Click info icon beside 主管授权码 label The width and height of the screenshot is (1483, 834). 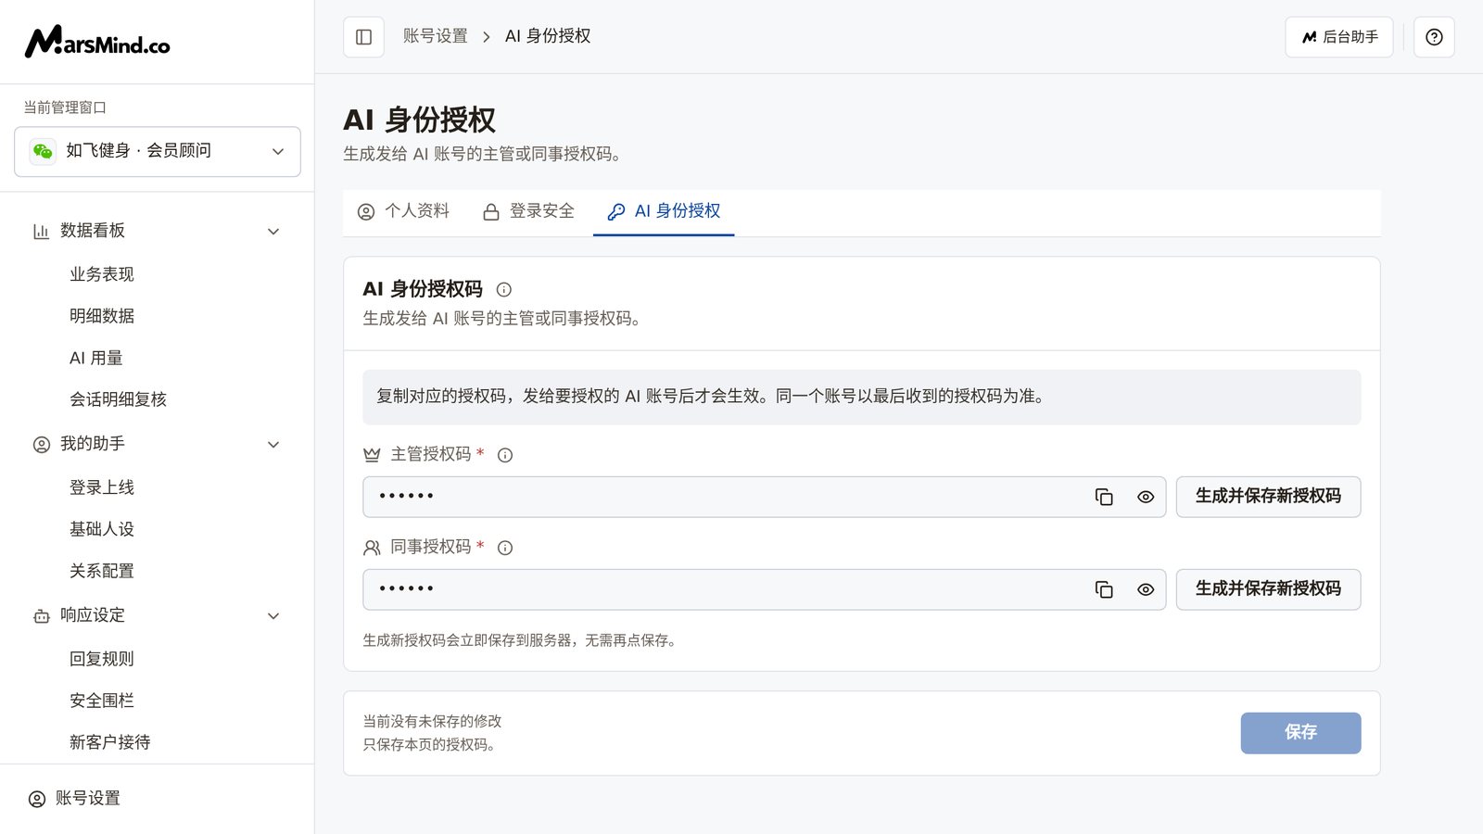[x=505, y=455]
